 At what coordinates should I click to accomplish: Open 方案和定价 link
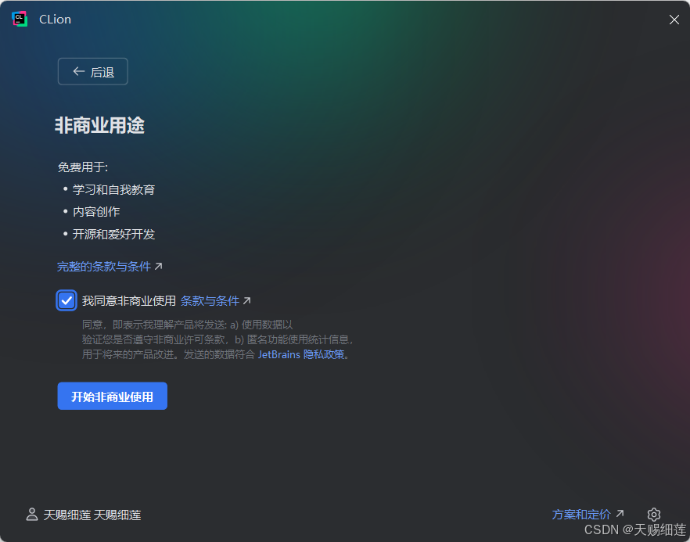588,514
